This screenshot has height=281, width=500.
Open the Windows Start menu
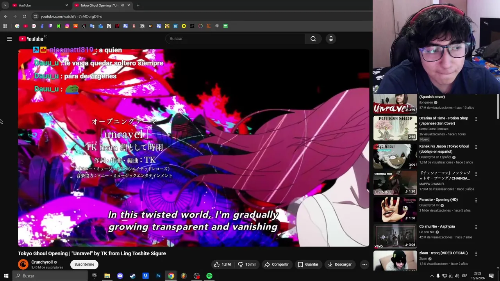click(x=6, y=276)
